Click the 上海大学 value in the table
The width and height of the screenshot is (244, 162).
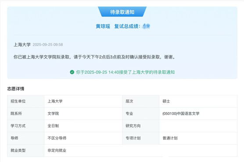click(83, 101)
